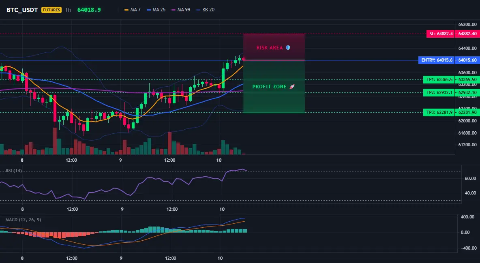
Task: Click the RSI (14) indicator label
Action: pyautogui.click(x=14, y=171)
